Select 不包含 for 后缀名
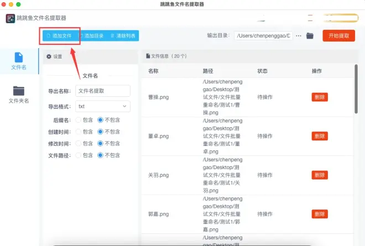The height and width of the screenshot is (246, 365). coord(100,120)
